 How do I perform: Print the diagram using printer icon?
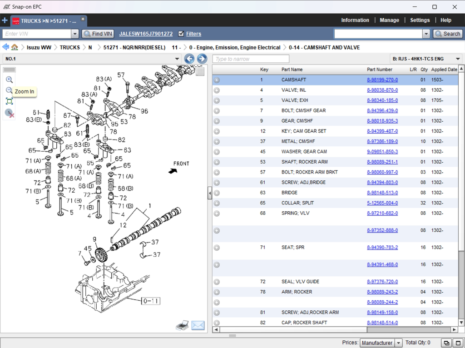click(182, 325)
